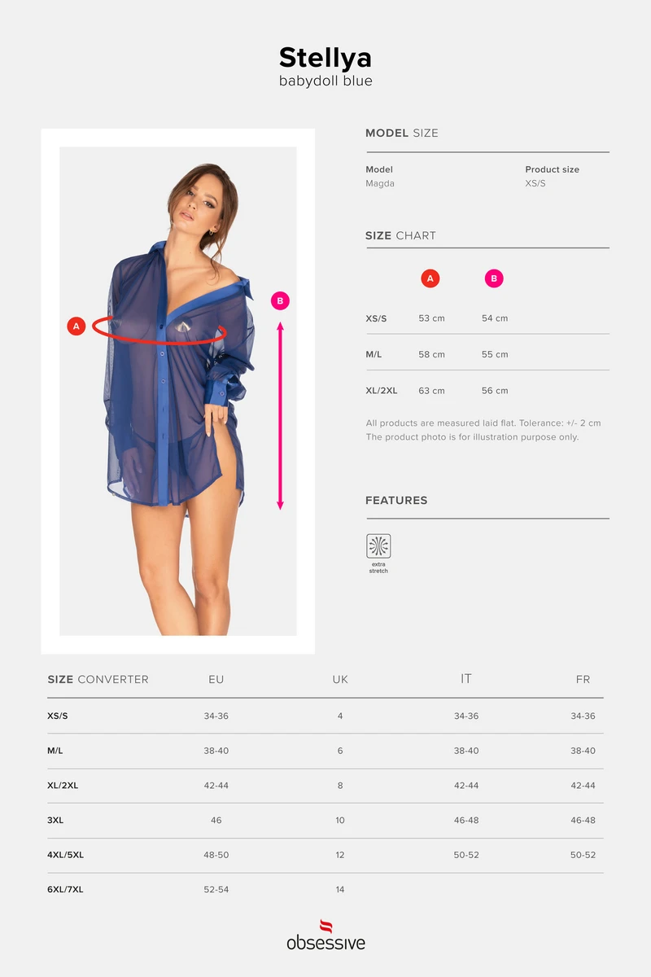Click the 6XL/7XL row label

pos(65,890)
